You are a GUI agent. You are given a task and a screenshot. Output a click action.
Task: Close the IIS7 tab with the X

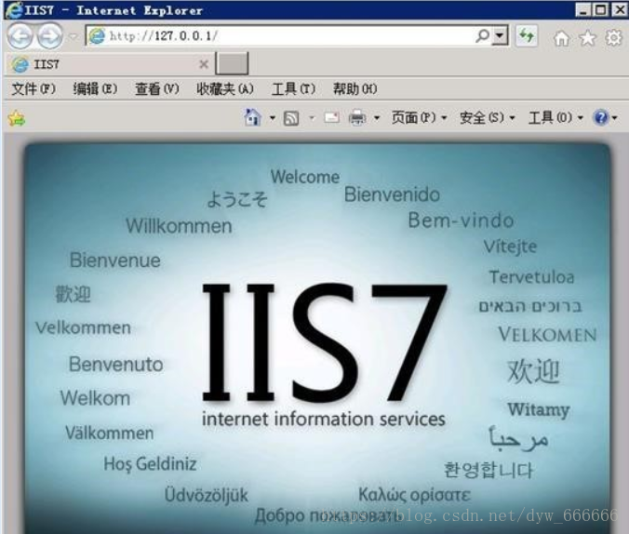tap(204, 64)
